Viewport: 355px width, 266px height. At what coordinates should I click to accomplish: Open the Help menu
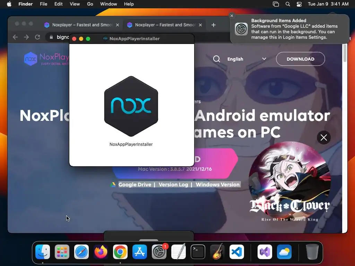point(129,4)
